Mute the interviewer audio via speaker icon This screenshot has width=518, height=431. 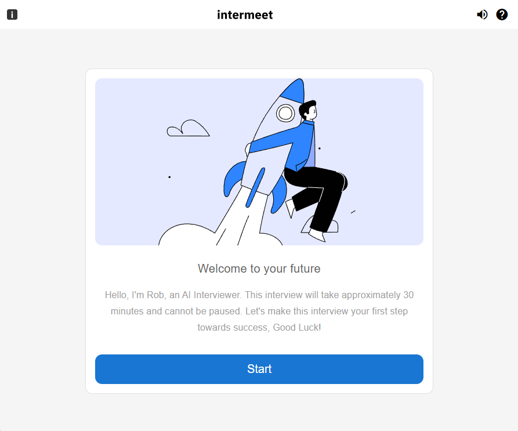click(482, 15)
